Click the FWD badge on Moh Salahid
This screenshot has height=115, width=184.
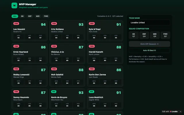coord(54,69)
